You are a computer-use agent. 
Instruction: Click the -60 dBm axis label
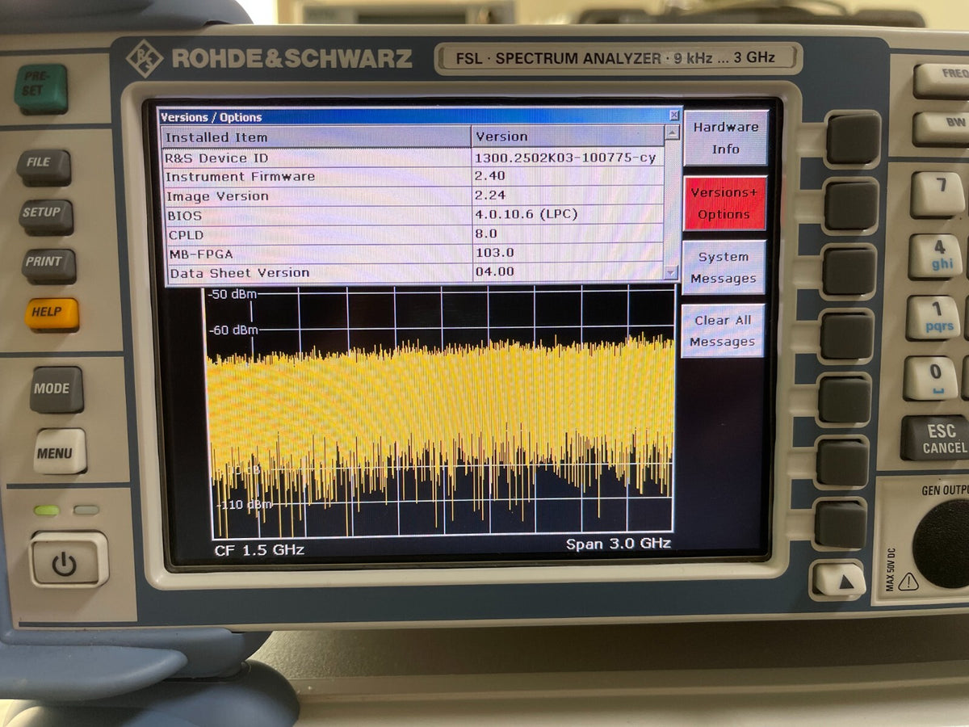[233, 330]
